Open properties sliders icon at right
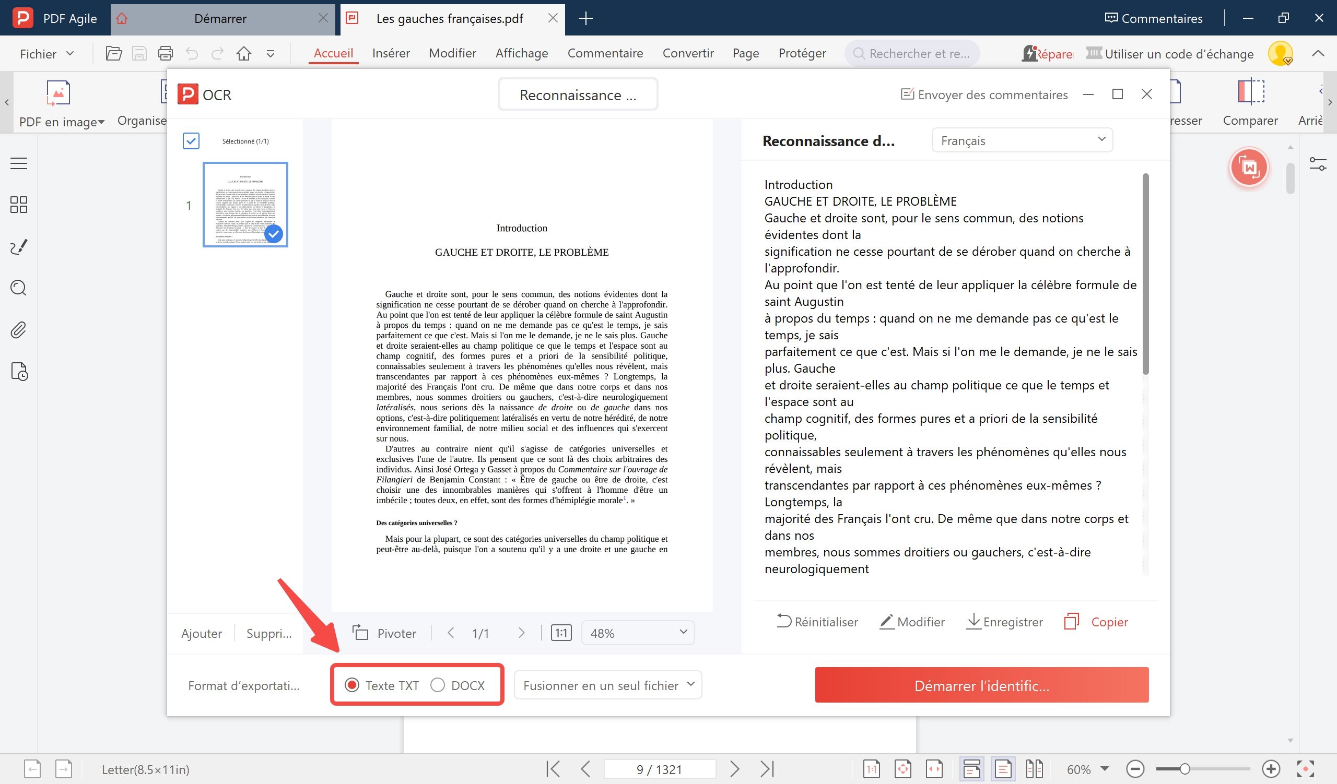This screenshot has height=784, width=1337. click(1318, 164)
